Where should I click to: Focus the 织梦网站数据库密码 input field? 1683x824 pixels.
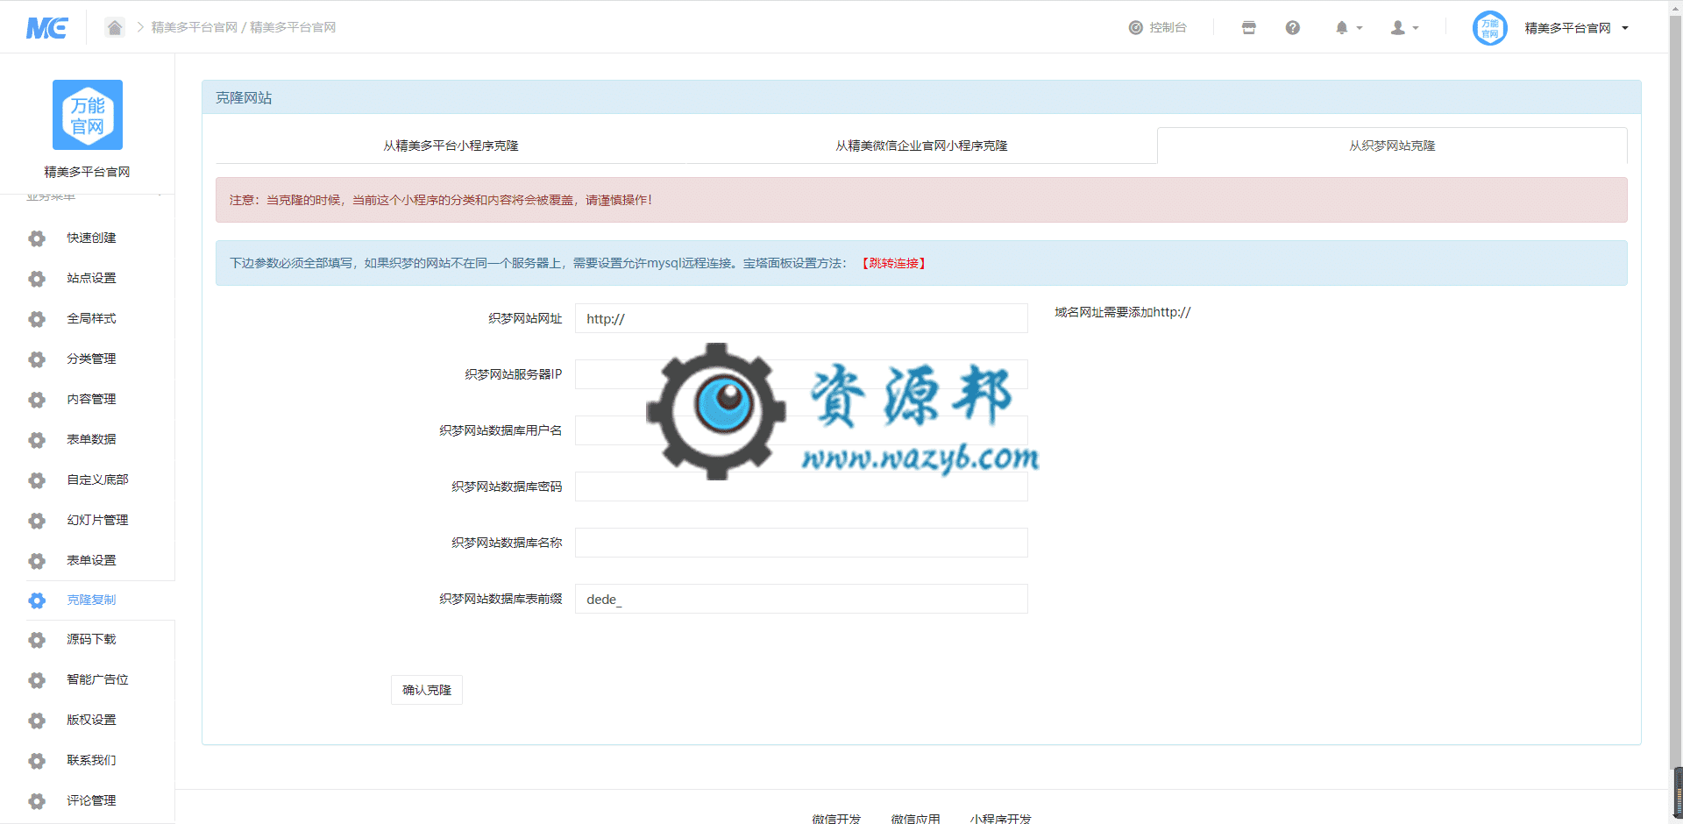pos(801,487)
